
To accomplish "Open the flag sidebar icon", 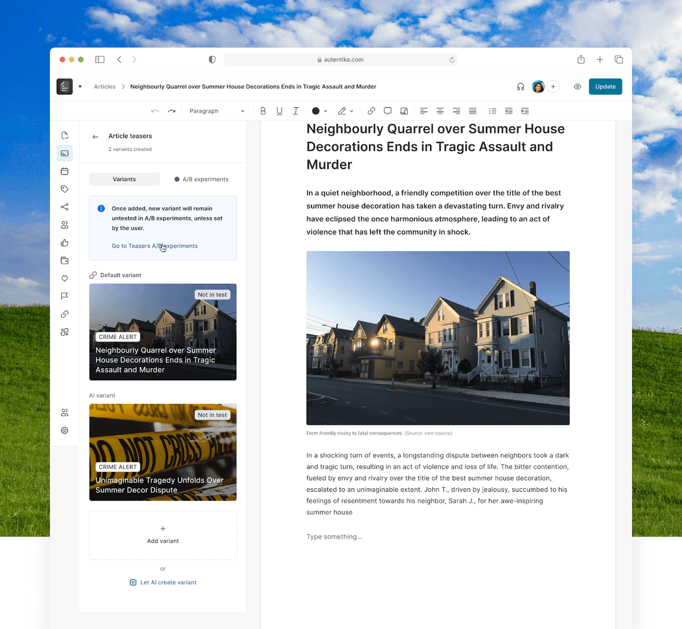I will pyautogui.click(x=65, y=296).
